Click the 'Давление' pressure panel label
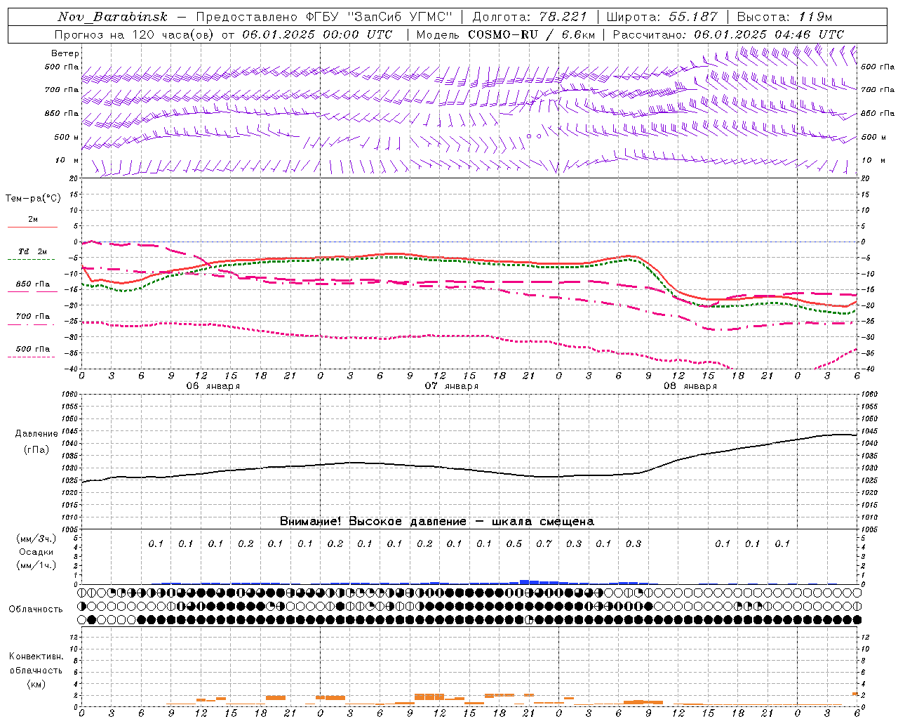The image size is (898, 719). coord(36,434)
